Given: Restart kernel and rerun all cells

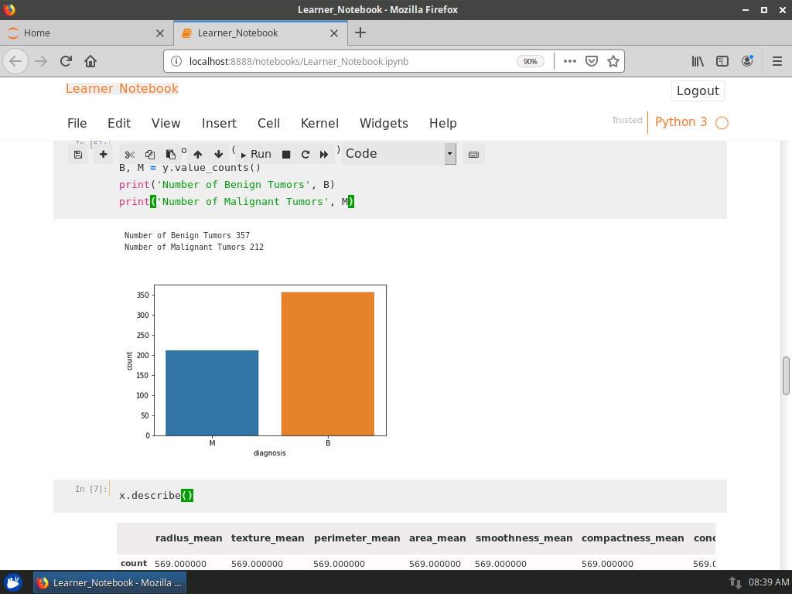Looking at the screenshot, I should point(324,155).
